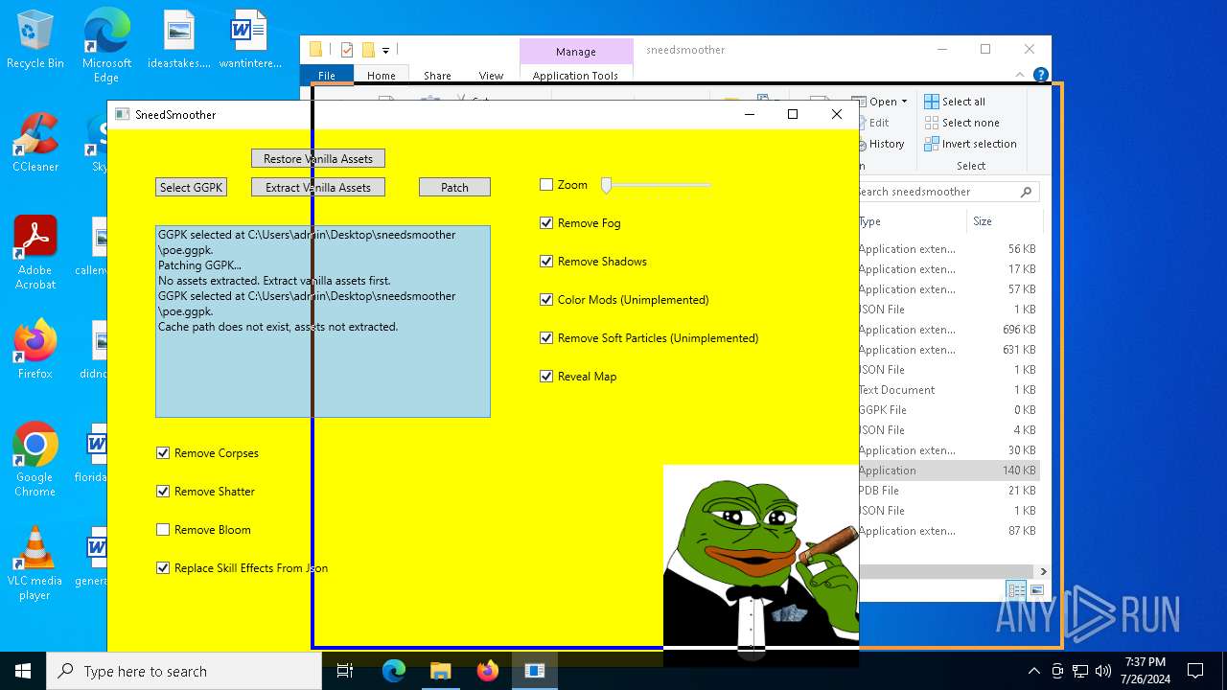1227x690 pixels.
Task: Toggle Color Mods (Unimplemented) checkbox
Action: (x=546, y=300)
